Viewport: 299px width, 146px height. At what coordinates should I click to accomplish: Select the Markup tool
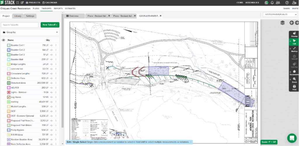pos(294,50)
